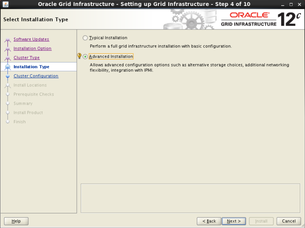
Task: Click the Install Product step marker dot
Action: pyautogui.click(x=8, y=113)
